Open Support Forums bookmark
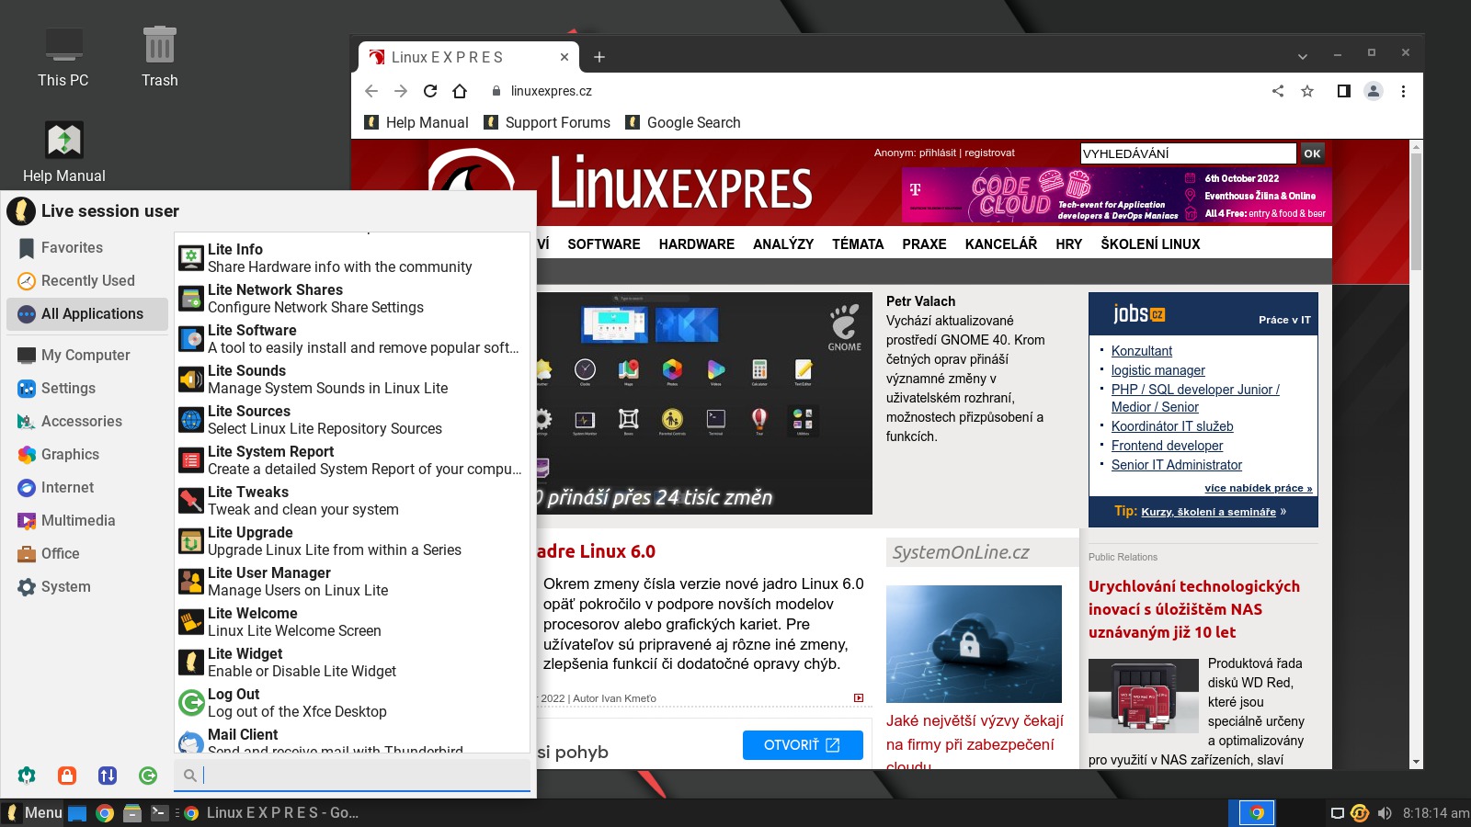The height and width of the screenshot is (827, 1471). (547, 122)
